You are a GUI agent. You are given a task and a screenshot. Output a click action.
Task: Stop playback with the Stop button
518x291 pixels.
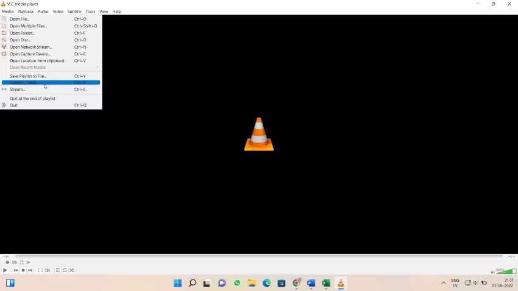click(x=23, y=270)
